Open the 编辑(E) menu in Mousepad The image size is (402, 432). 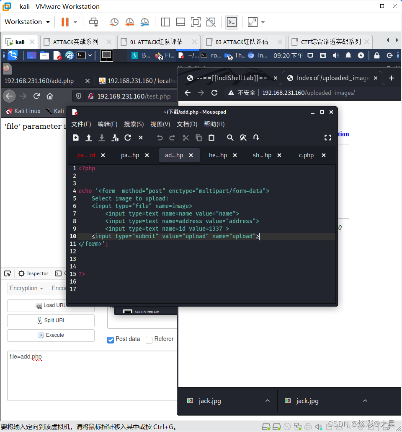point(108,124)
